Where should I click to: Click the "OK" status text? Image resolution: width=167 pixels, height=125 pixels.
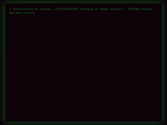[x=130, y=9]
